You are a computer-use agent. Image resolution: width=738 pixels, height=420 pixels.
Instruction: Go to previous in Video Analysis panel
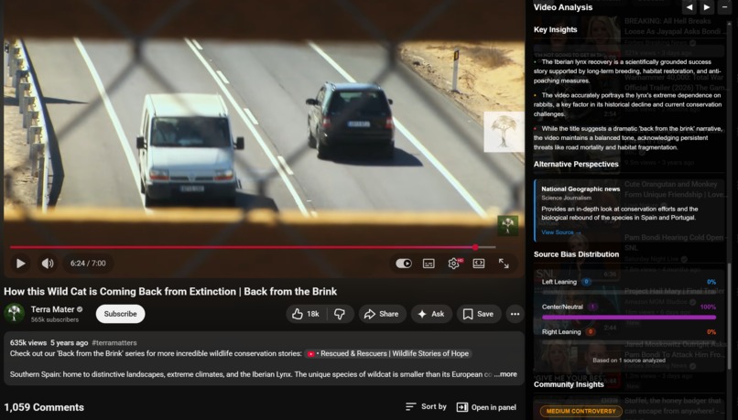[x=689, y=7]
